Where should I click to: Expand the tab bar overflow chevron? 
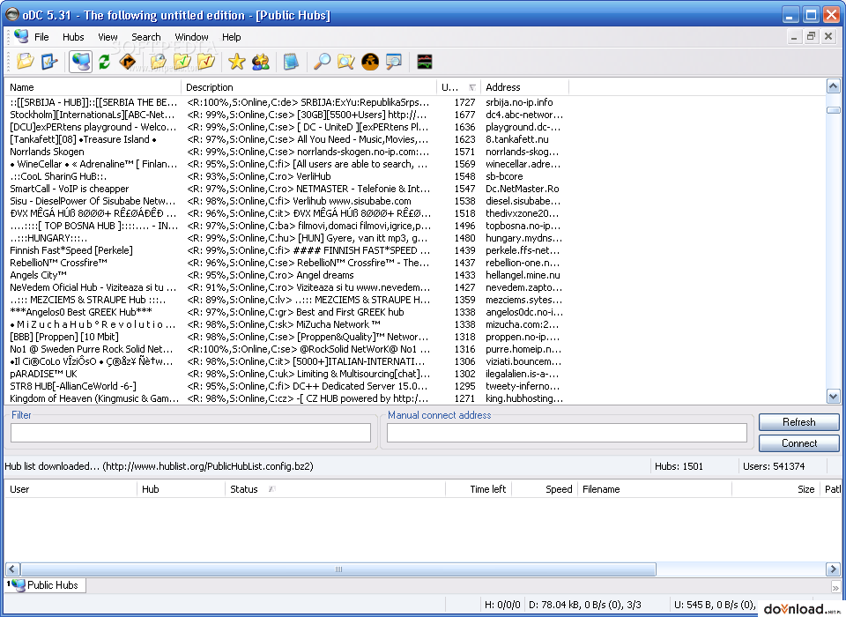tap(835, 588)
